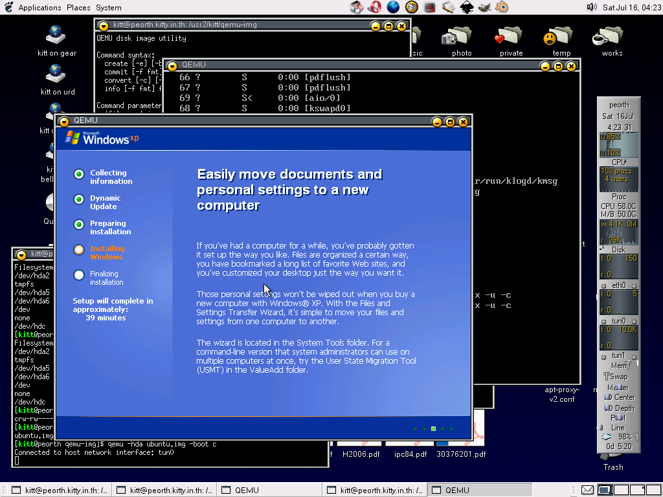
Task: Switch to first kitt@peorth terminal in taskbar
Action: [x=60, y=491]
